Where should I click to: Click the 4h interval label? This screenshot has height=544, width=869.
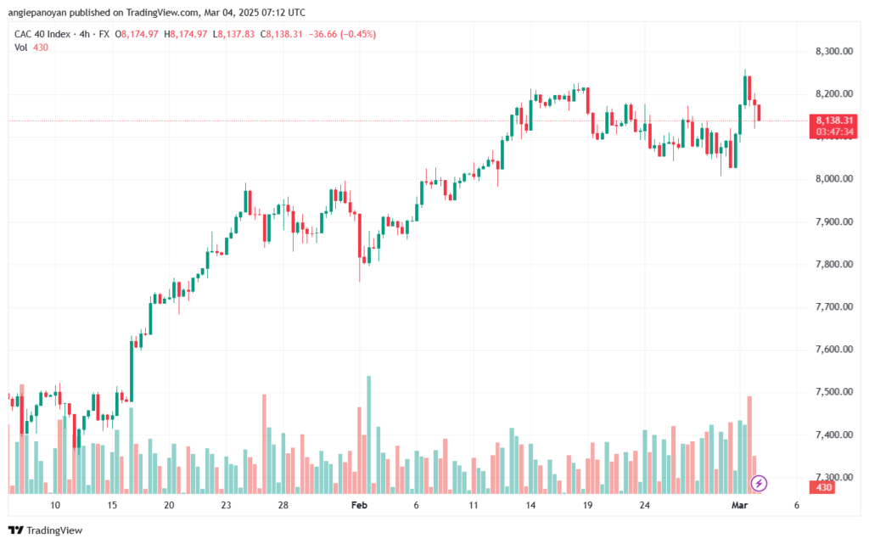85,34
